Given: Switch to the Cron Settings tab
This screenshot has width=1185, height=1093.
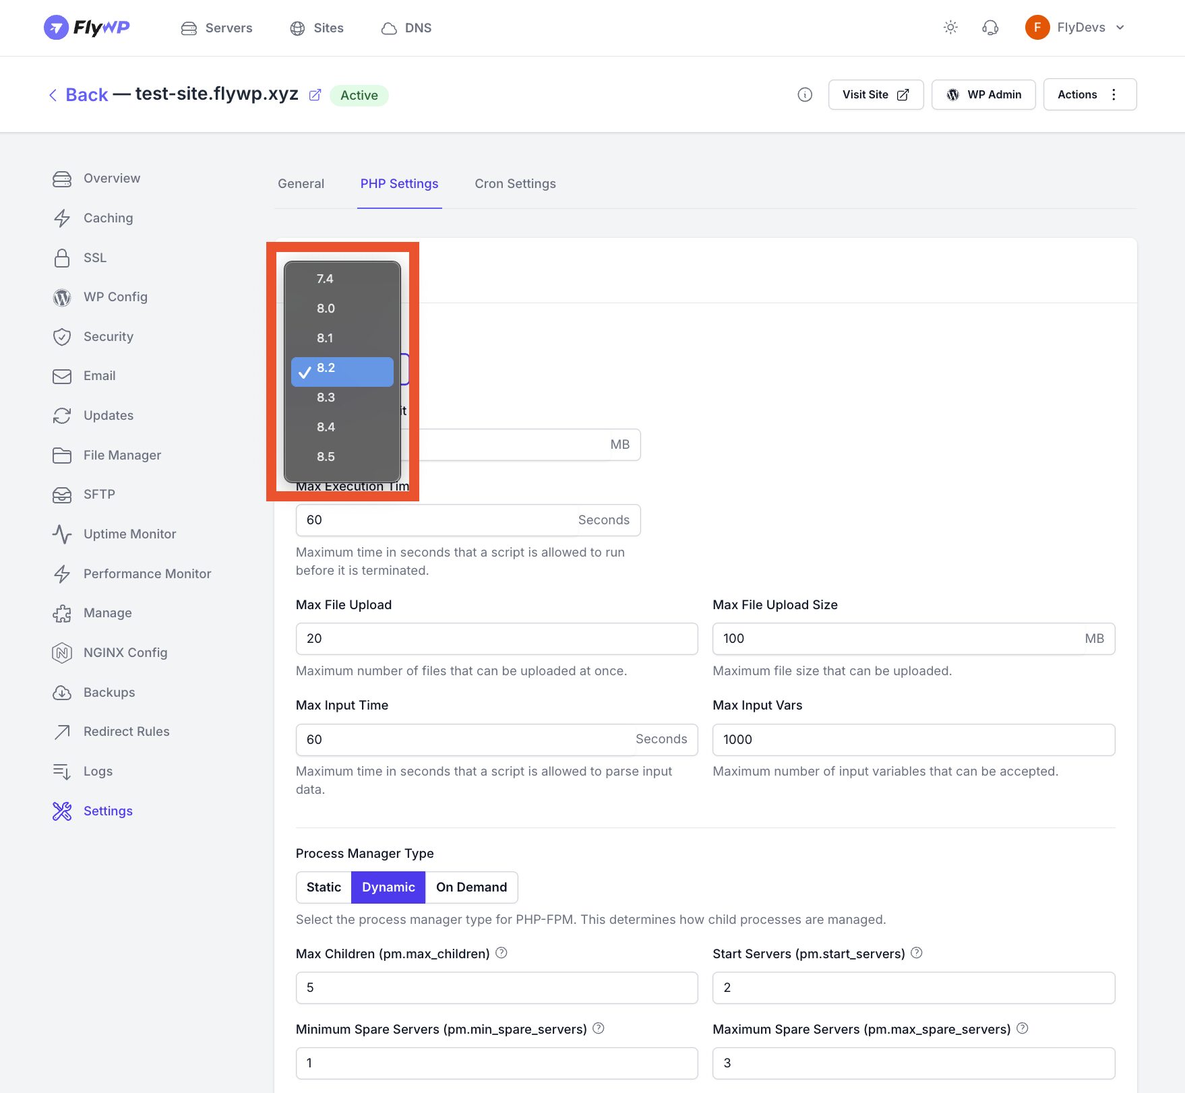Looking at the screenshot, I should 515,183.
